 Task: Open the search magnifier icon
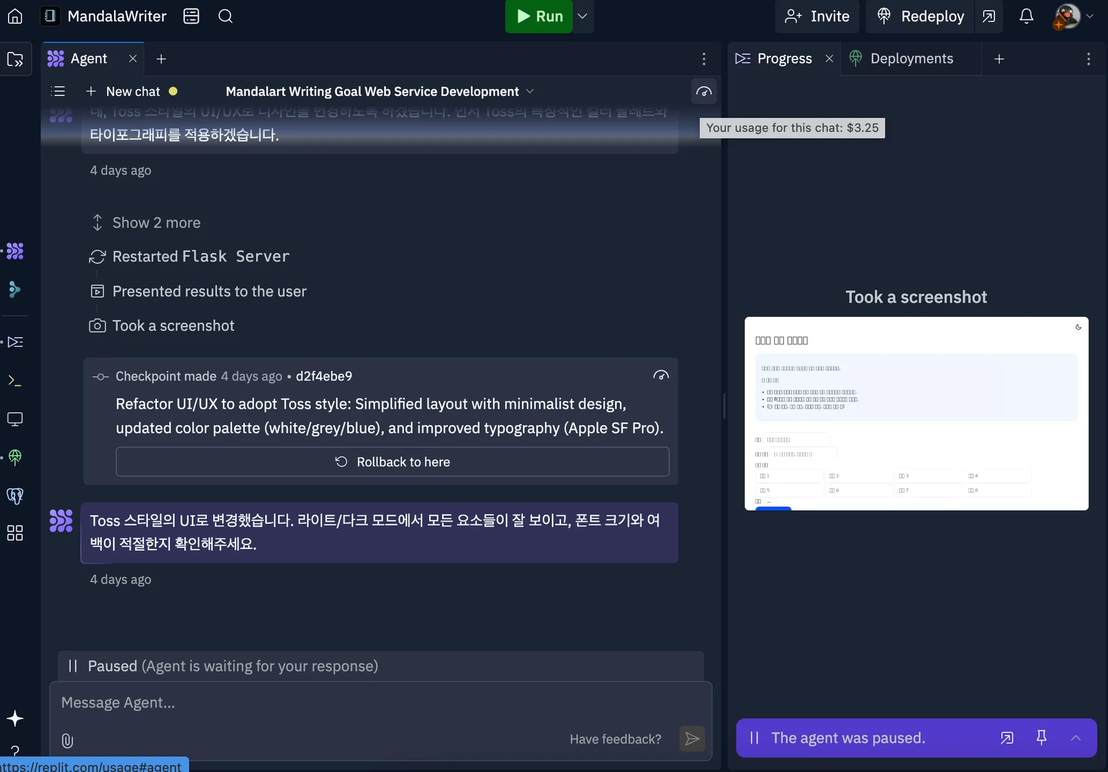point(225,16)
